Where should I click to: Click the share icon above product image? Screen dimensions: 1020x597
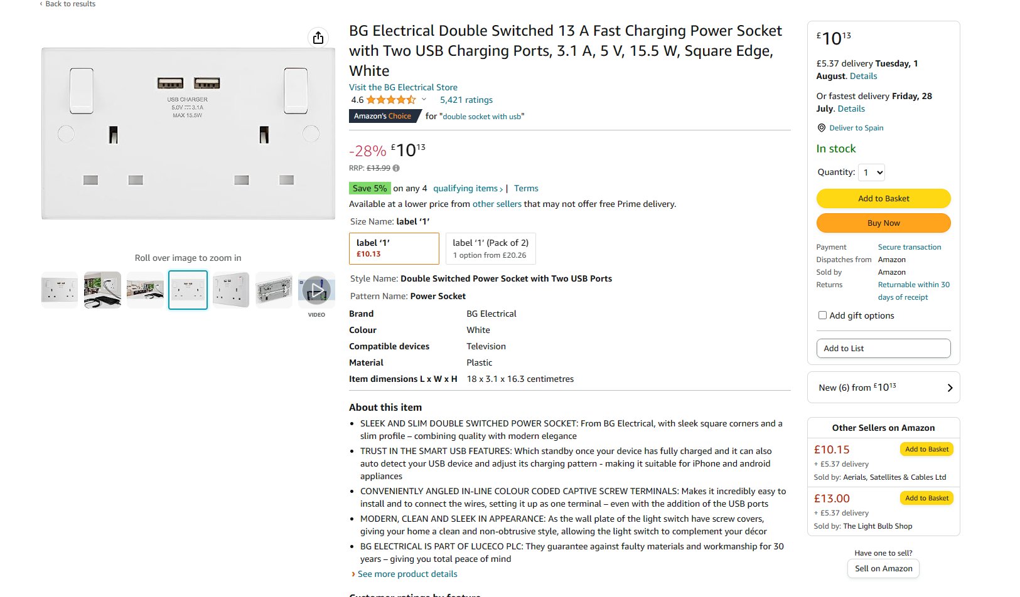tap(318, 38)
